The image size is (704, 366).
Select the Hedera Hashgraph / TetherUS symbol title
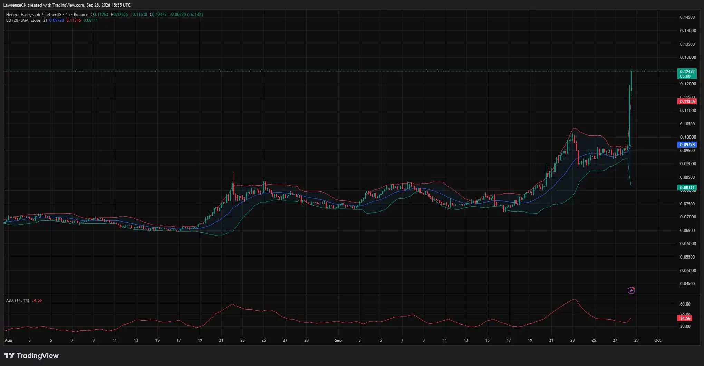click(x=34, y=15)
